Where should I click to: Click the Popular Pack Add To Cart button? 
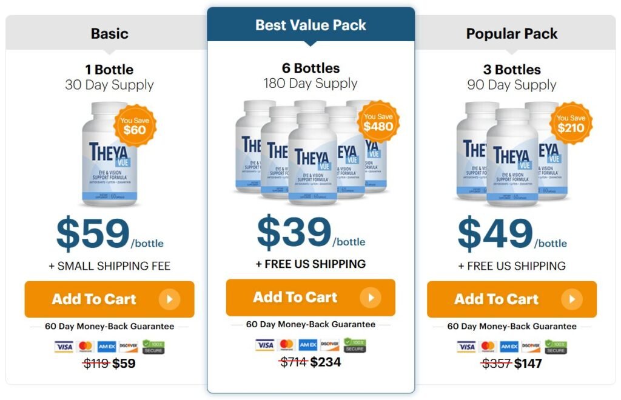click(x=512, y=299)
